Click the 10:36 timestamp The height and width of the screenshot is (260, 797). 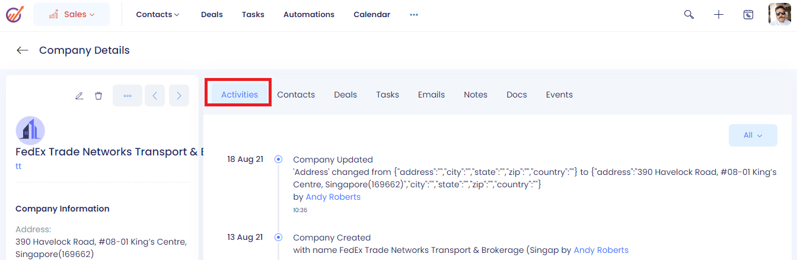point(300,210)
